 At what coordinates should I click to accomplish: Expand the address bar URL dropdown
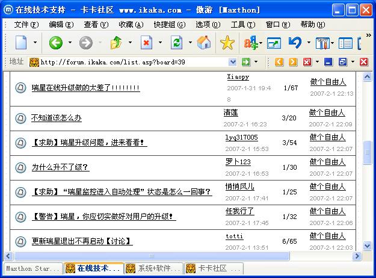(232, 62)
